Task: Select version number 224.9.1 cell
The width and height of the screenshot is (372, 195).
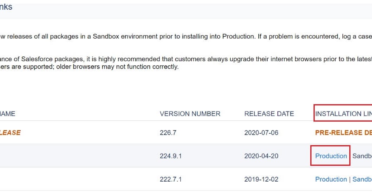Action: (171, 156)
